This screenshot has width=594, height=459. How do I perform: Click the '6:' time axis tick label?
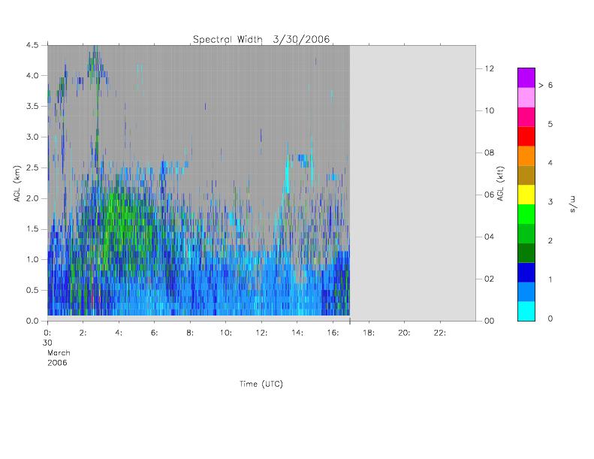(154, 333)
